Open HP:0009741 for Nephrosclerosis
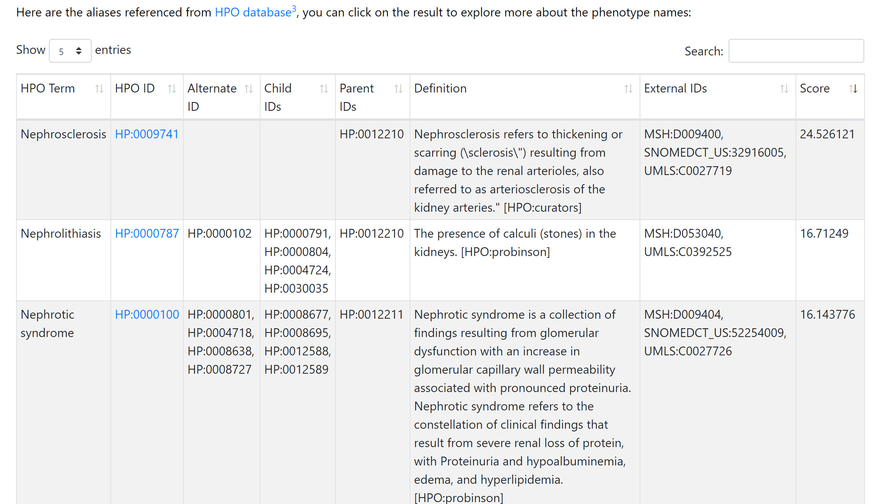The height and width of the screenshot is (504, 878). pyautogui.click(x=147, y=134)
